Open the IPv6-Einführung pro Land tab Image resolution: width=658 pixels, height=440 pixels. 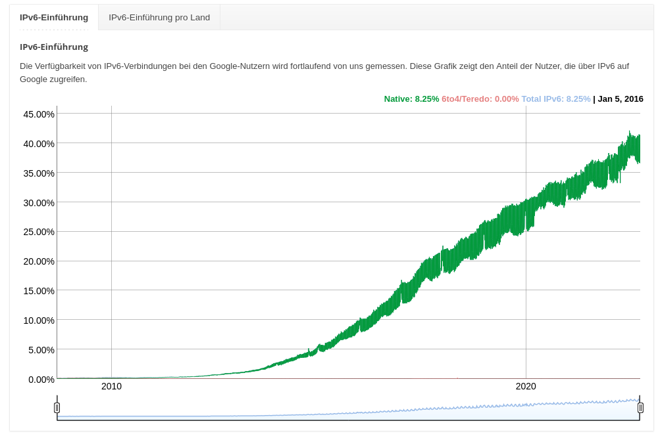point(159,18)
